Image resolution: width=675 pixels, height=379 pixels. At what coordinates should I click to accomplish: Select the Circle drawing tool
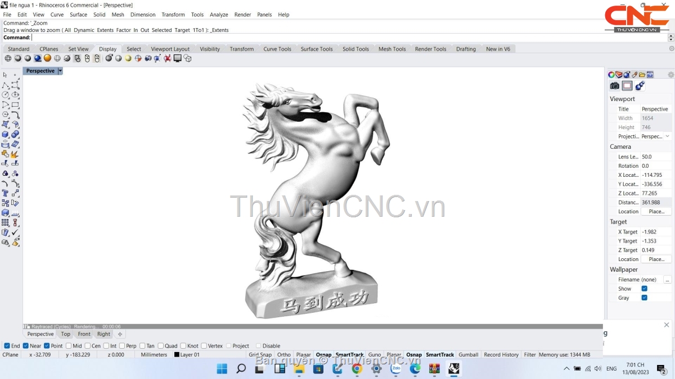coord(5,94)
